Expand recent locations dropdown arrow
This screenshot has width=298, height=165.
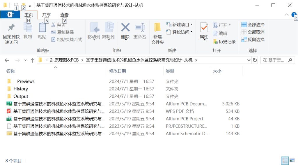pos(26,60)
